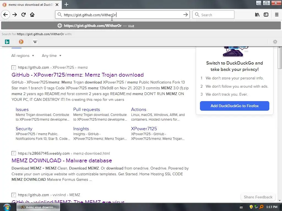Search with the Bing engine icon
The image size is (282, 211).
point(7,42)
